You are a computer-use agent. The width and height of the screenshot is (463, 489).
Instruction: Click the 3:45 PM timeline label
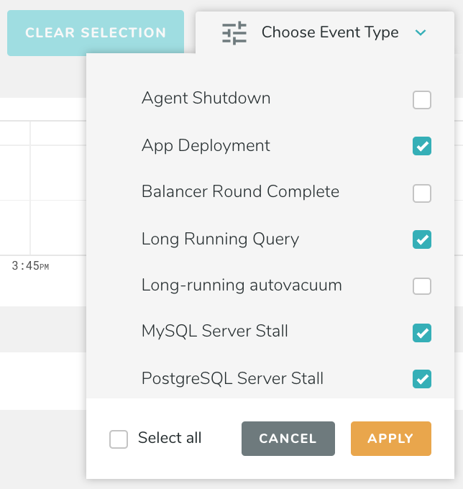tap(30, 266)
